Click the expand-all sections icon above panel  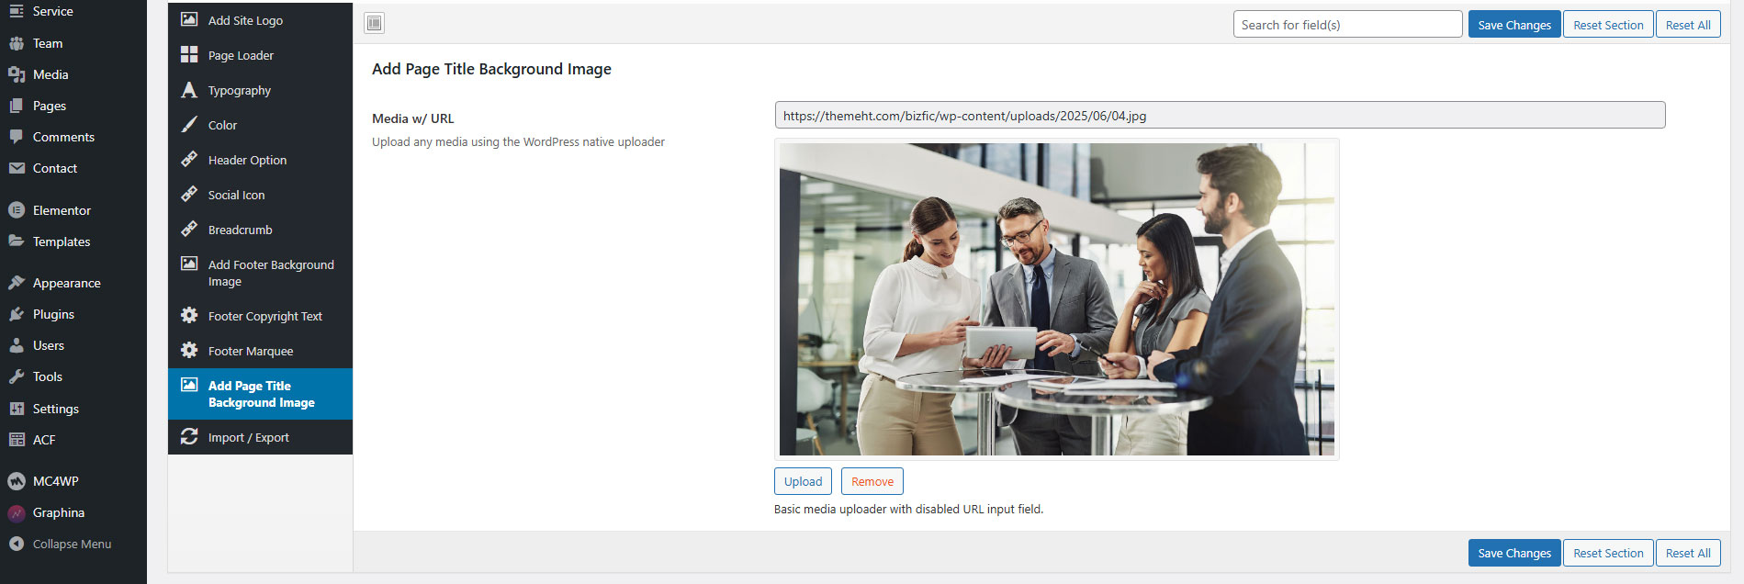(374, 23)
